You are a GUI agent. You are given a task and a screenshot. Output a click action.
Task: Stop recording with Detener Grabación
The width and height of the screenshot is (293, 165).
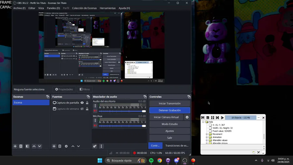coord(170,110)
